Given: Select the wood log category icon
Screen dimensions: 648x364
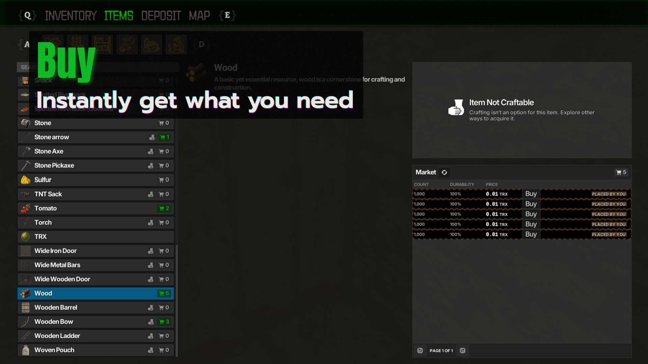Looking at the screenshot, I should tap(127, 44).
